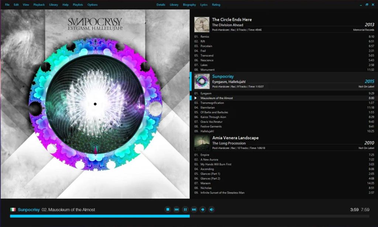
Task: Open the Rating panel tab
Action: [216, 5]
